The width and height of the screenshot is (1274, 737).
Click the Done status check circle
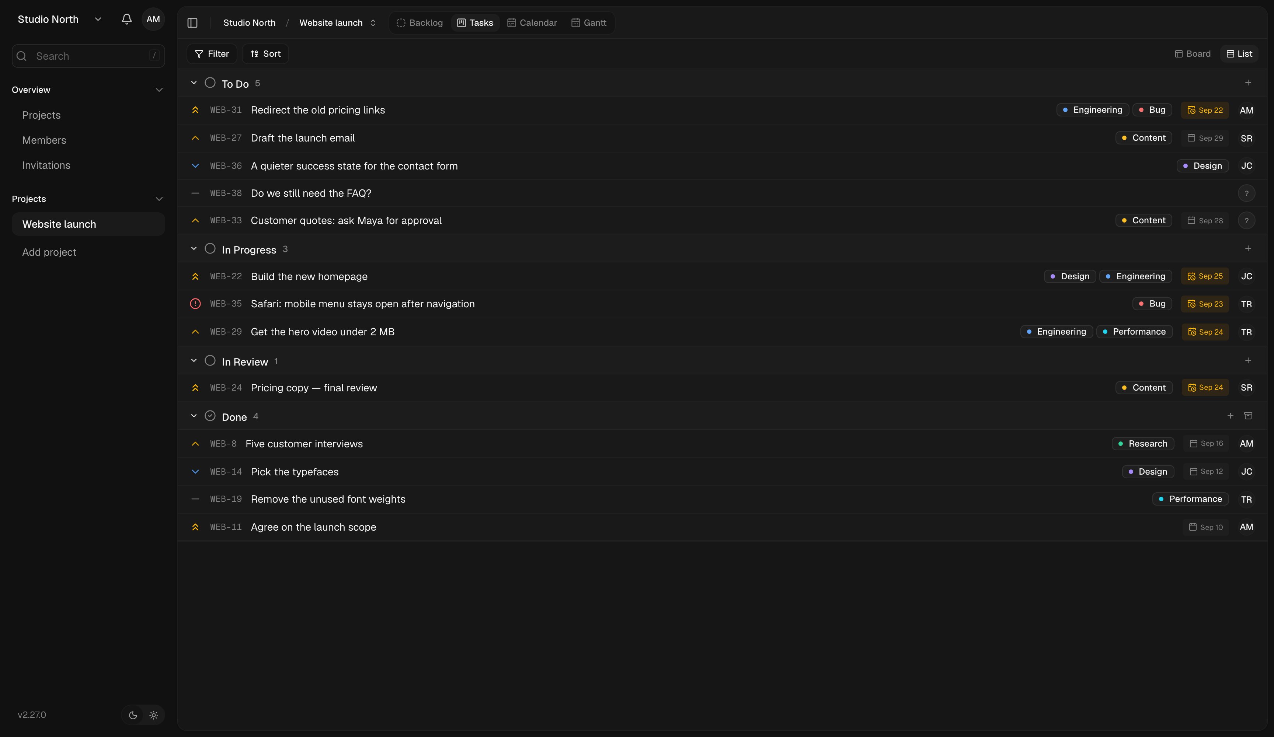[210, 416]
